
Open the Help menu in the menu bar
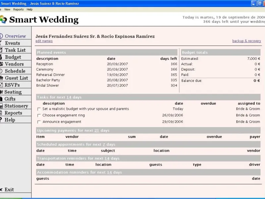point(29,10)
